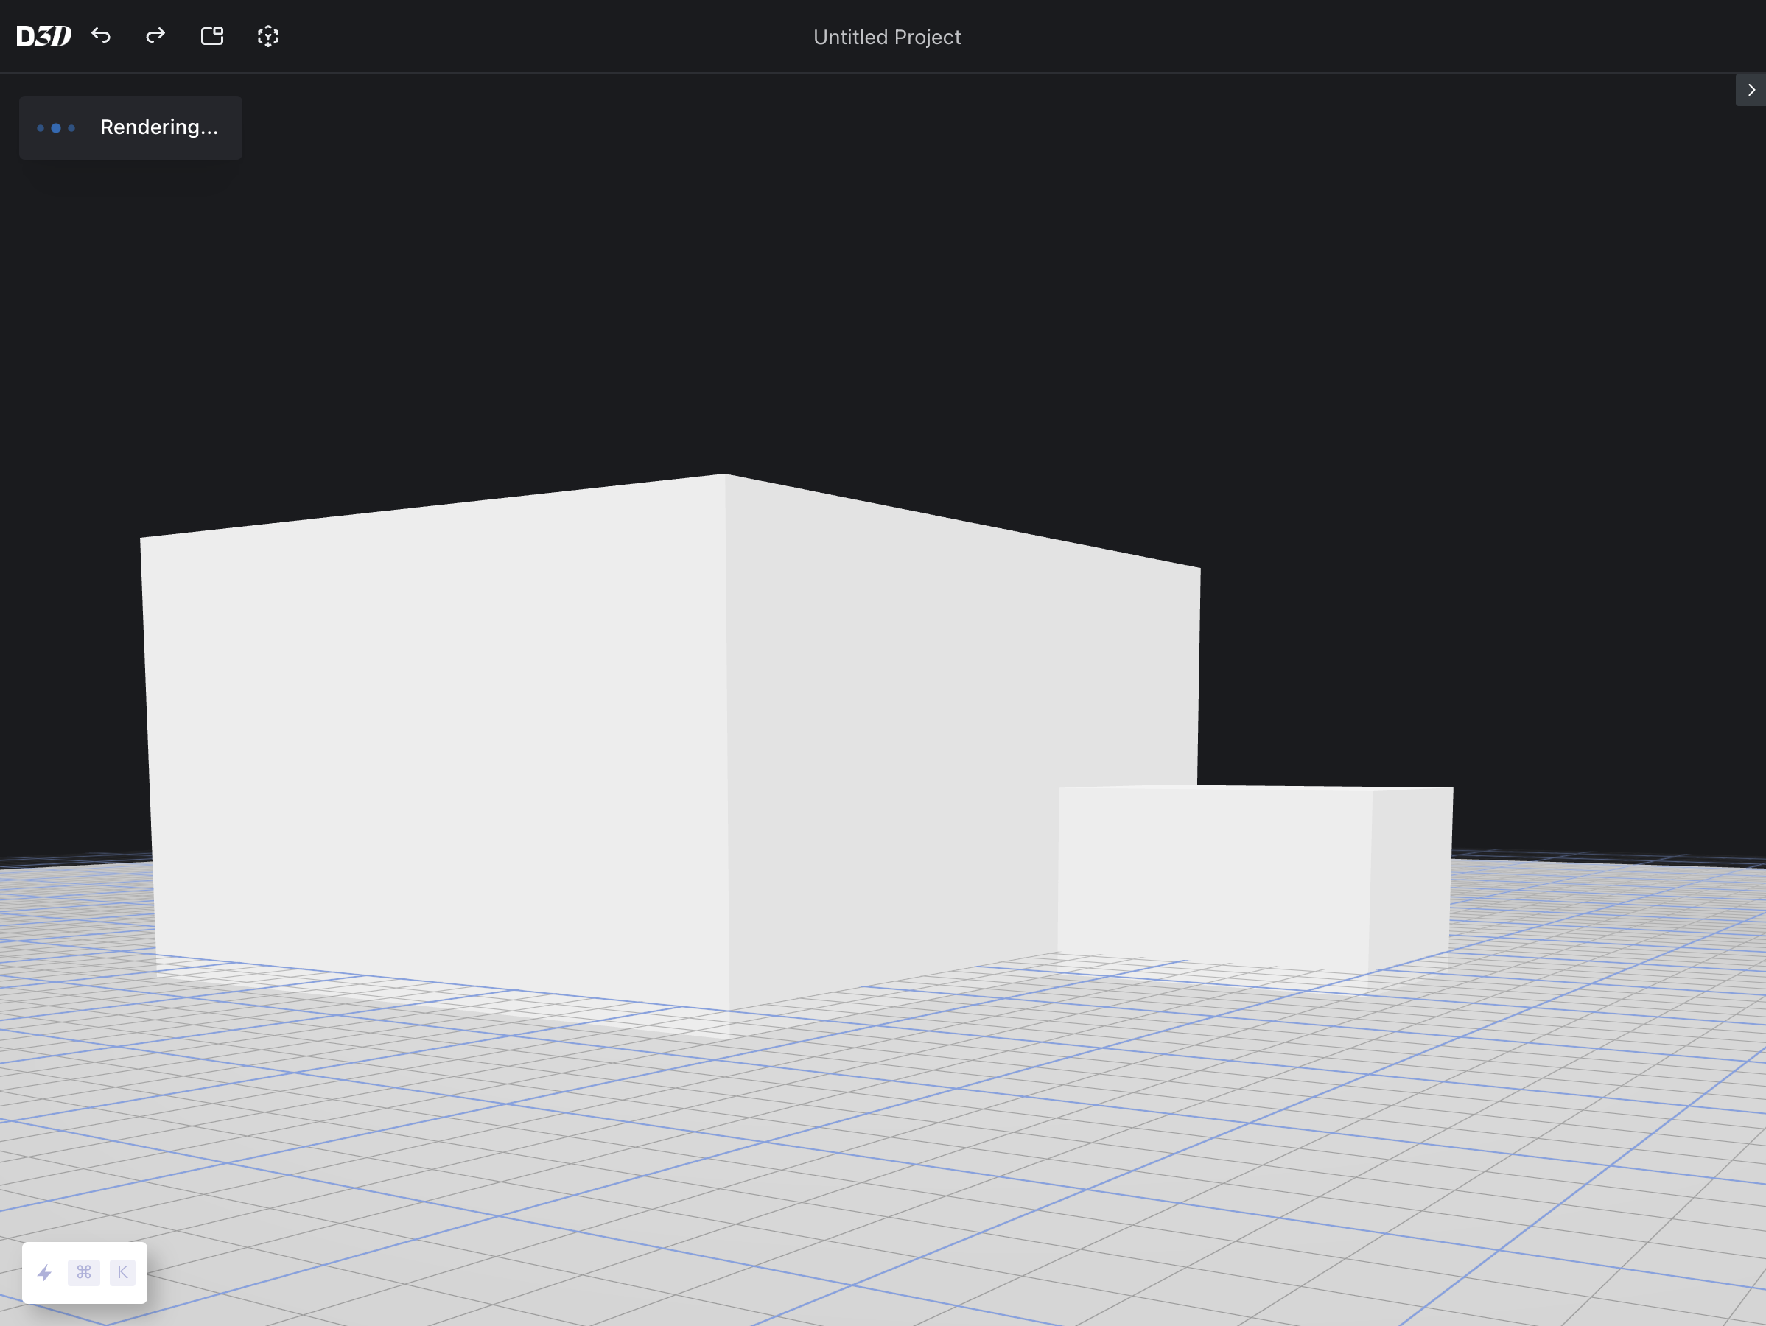Open the picture-in-picture window icon

(x=211, y=36)
